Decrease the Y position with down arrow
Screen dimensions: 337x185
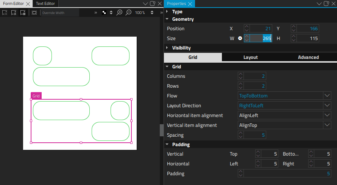click(294, 31)
